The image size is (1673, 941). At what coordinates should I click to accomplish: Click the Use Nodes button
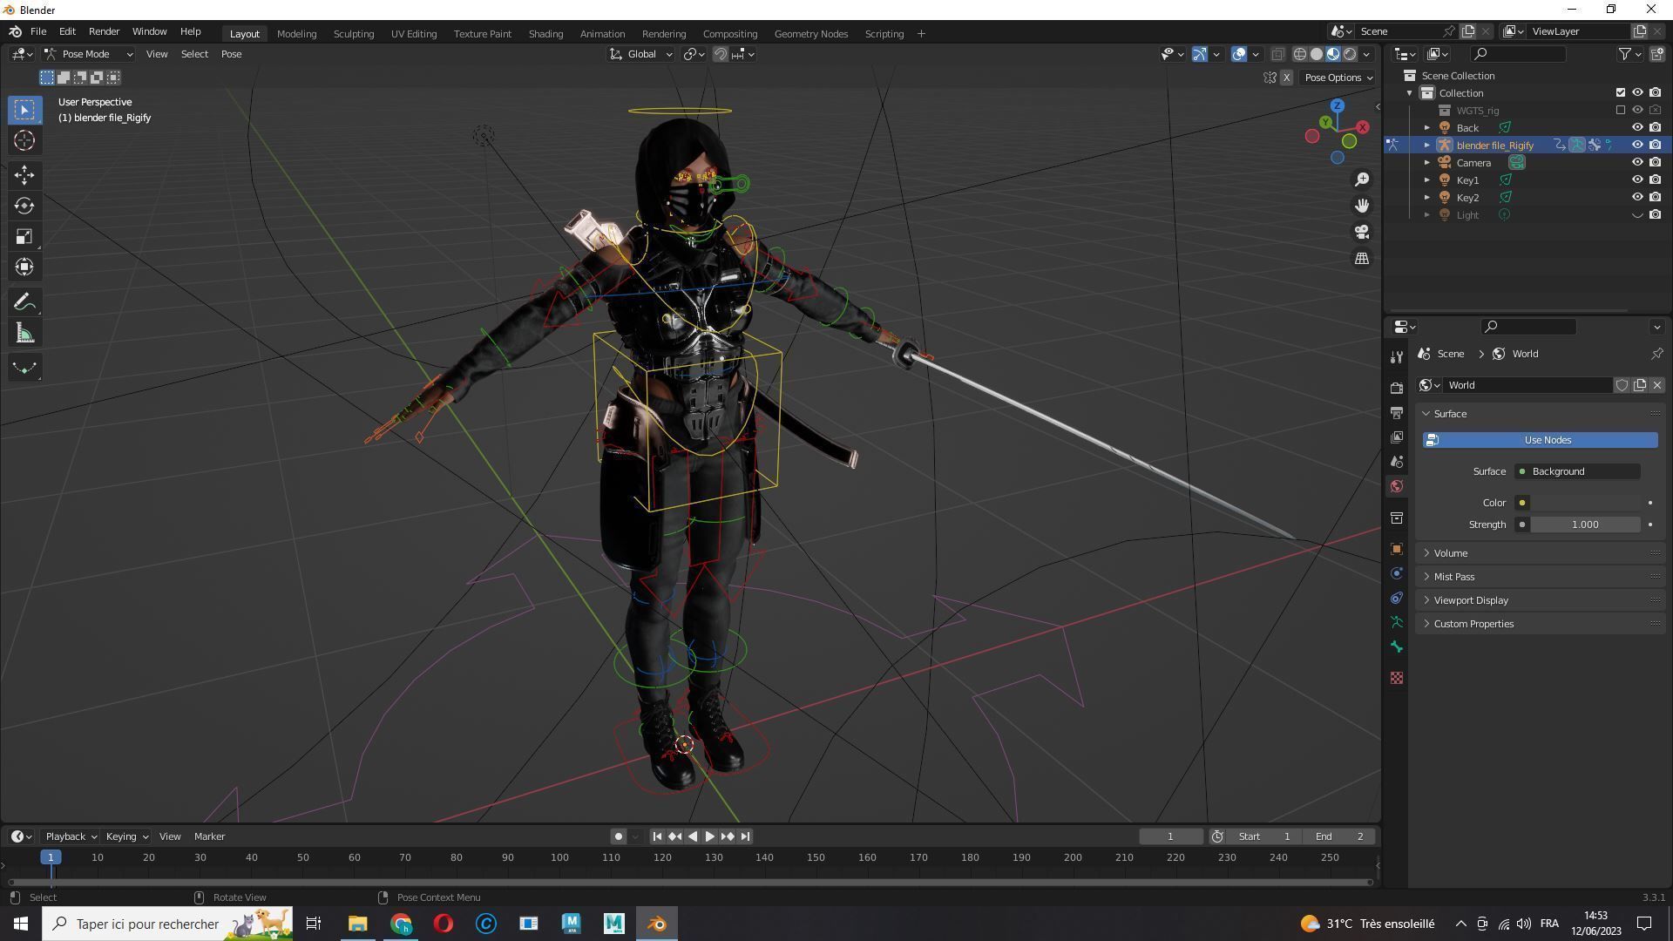1541,440
